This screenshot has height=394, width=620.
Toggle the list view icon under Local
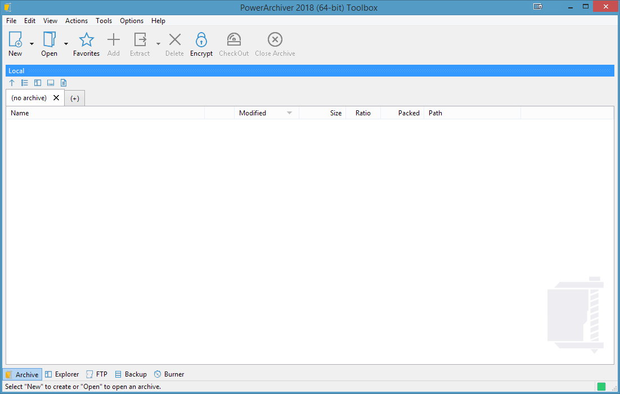pyautogui.click(x=25, y=83)
